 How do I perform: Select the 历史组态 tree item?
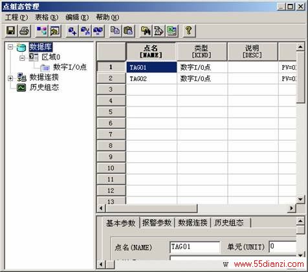[44, 87]
